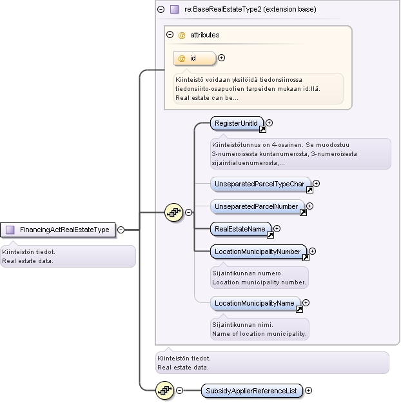Image resolution: width=401 pixels, height=403 pixels.
Task: Click the reference arrow on UnseparetedParcelTypeChar
Action: coord(309,190)
